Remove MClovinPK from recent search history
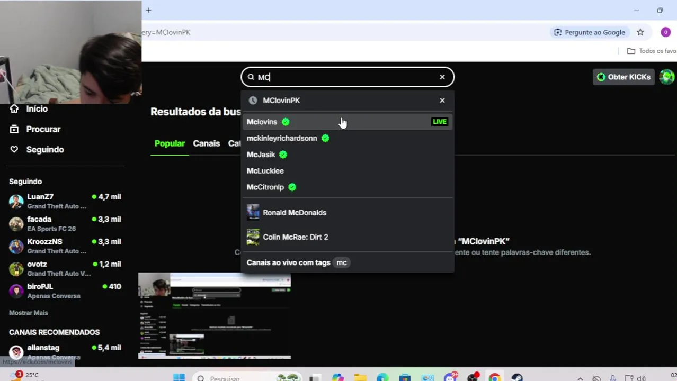 (x=442, y=101)
